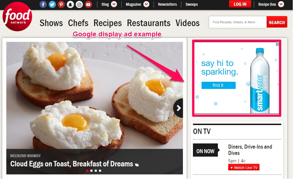Open the Recipes navigation item
This screenshot has width=293, height=179.
click(108, 23)
